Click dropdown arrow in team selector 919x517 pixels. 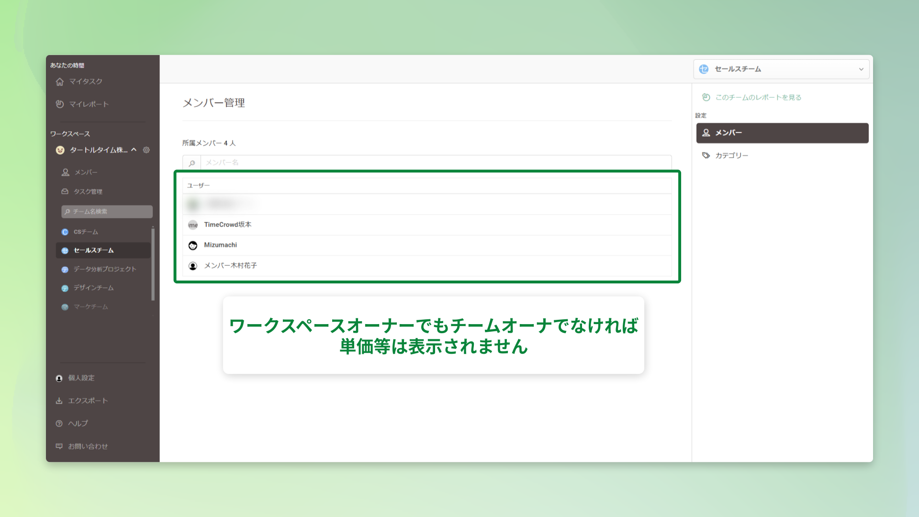pos(861,69)
